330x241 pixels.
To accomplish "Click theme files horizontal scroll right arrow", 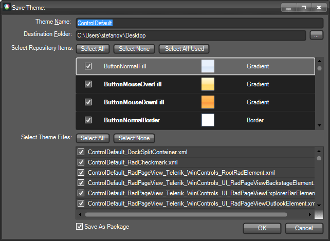I will tap(310, 214).
